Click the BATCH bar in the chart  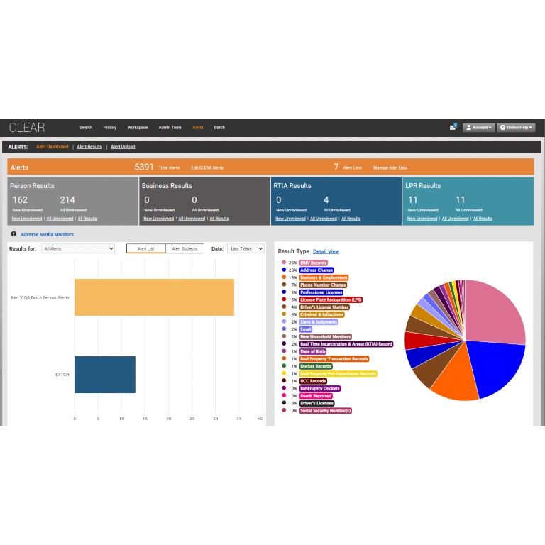104,375
